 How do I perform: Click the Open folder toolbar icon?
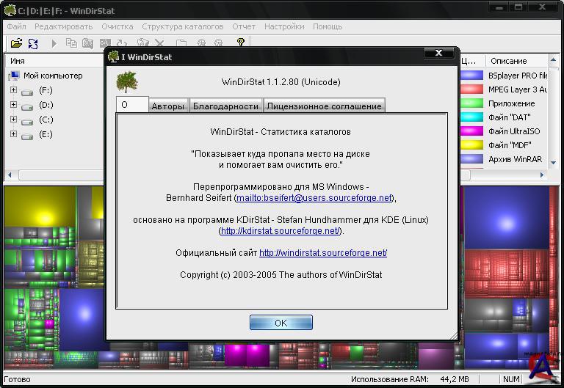16,44
